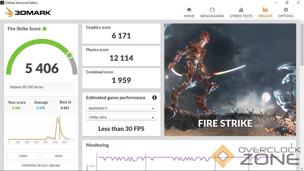Click the green validation checkmark icon
The width and height of the screenshot is (304, 171).
[x=45, y=29]
